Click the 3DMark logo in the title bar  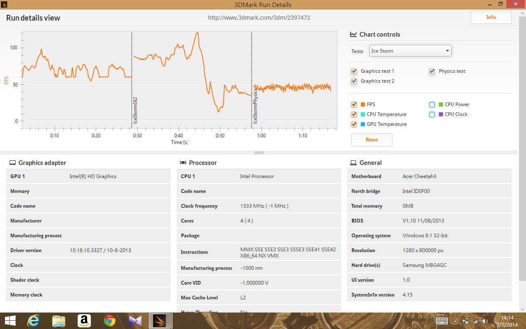click(5, 4)
